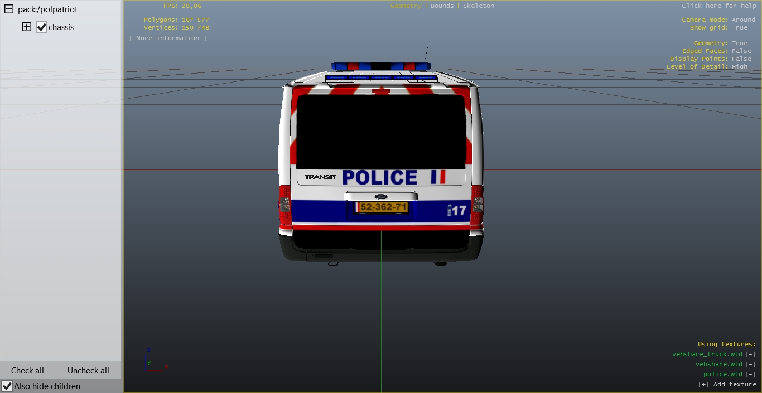Toggle the Geometry True setting

pyautogui.click(x=740, y=43)
